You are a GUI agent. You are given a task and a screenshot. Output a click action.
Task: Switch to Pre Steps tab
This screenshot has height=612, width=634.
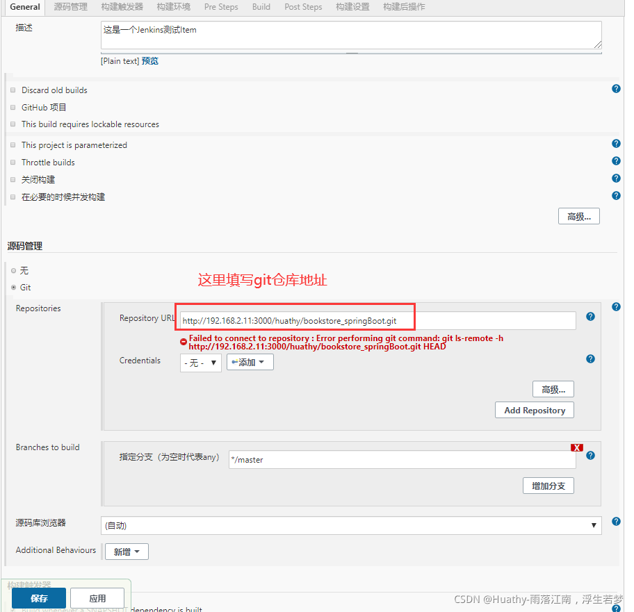[221, 7]
